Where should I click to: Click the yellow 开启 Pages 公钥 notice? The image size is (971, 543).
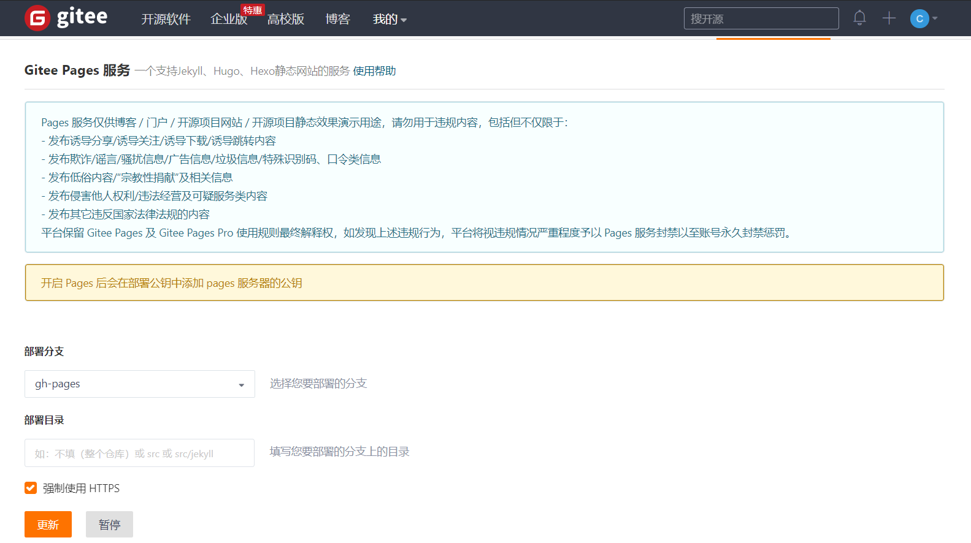pyautogui.click(x=484, y=283)
